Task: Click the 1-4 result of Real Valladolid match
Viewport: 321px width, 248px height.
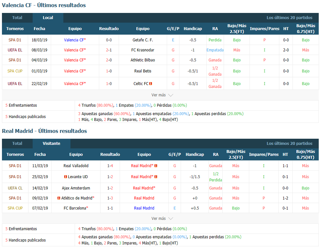Action: tap(110, 166)
